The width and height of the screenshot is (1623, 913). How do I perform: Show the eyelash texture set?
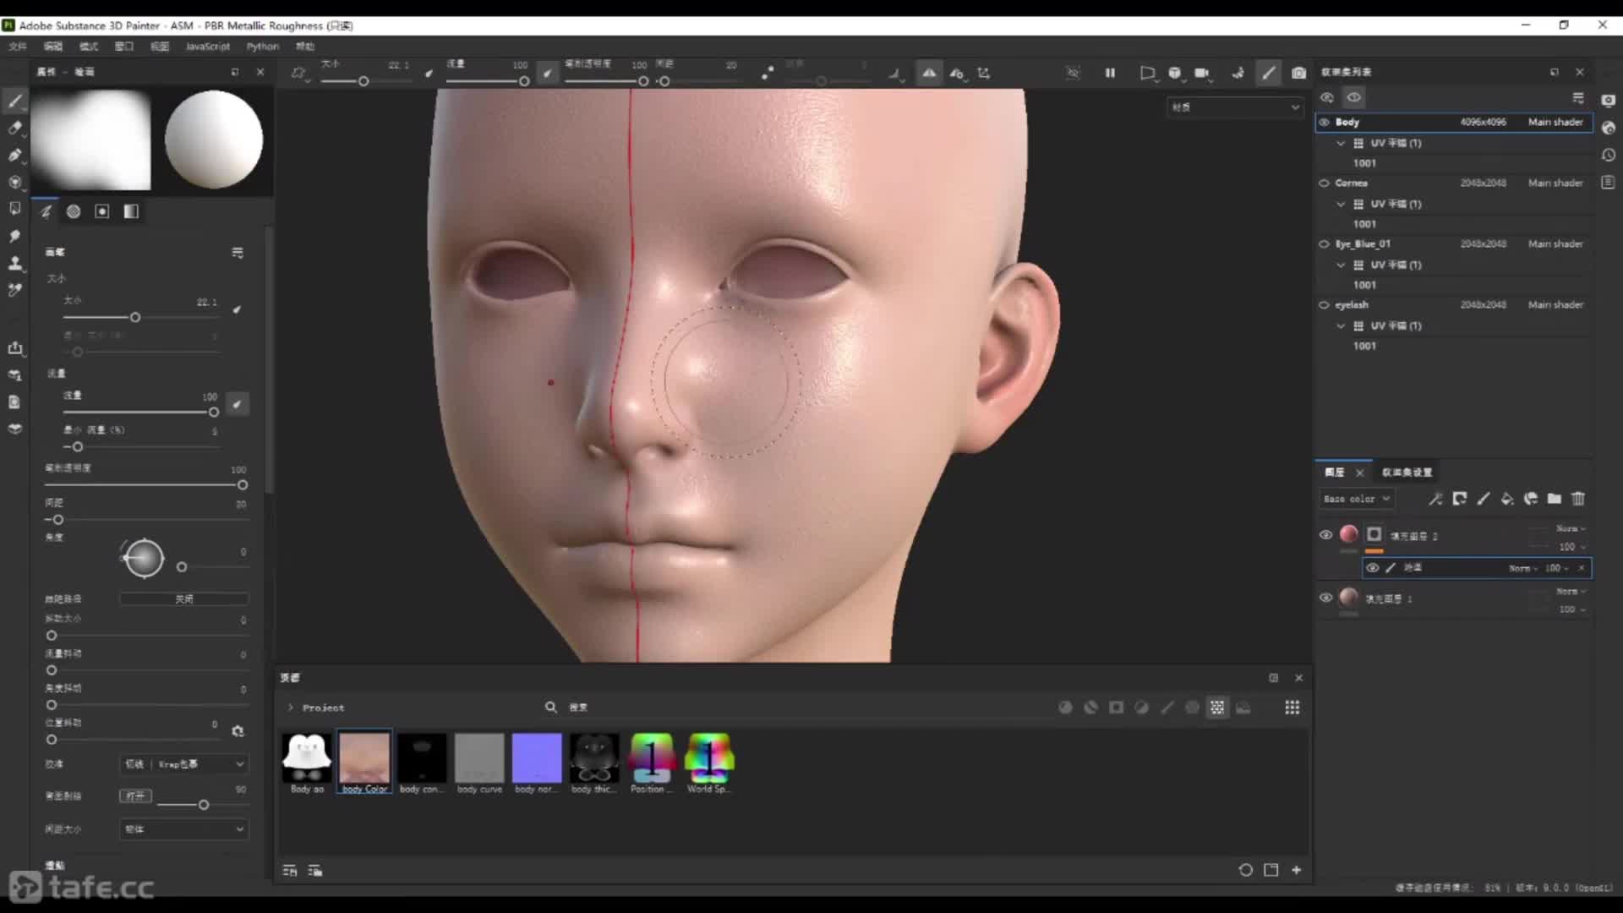(1325, 305)
